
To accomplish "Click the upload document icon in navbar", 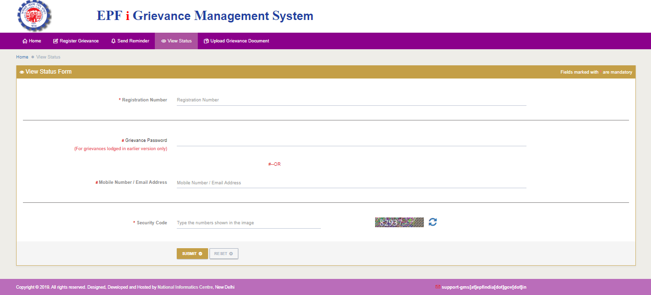I will point(206,41).
